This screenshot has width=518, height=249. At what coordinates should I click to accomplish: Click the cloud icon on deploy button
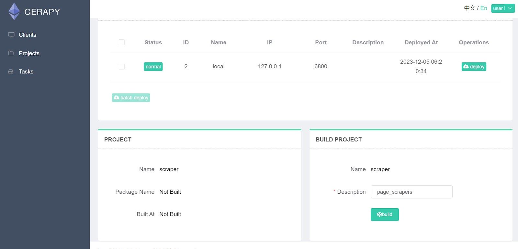[466, 67]
